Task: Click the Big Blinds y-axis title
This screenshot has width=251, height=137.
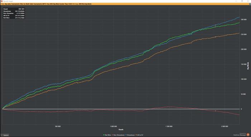Action: pyautogui.click(x=248, y=66)
